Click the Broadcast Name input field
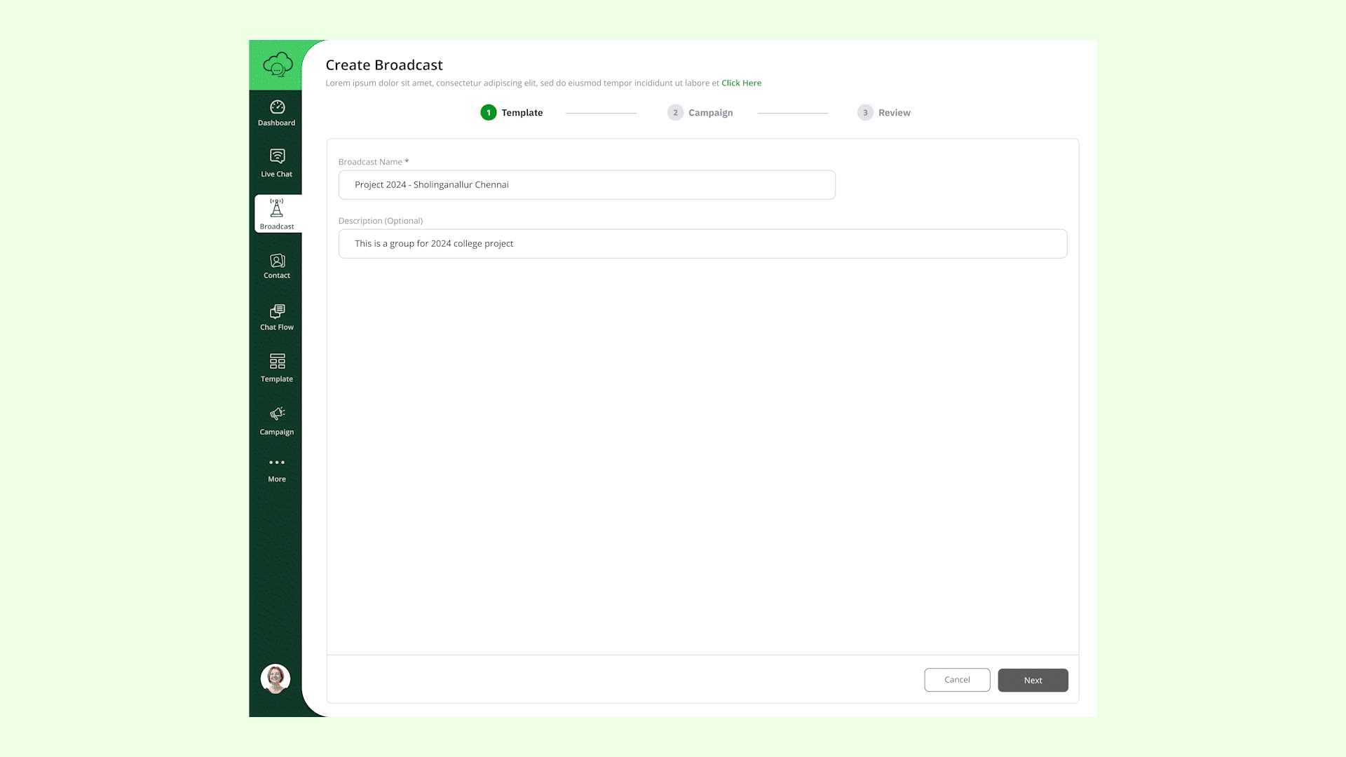The image size is (1346, 757). pos(587,185)
